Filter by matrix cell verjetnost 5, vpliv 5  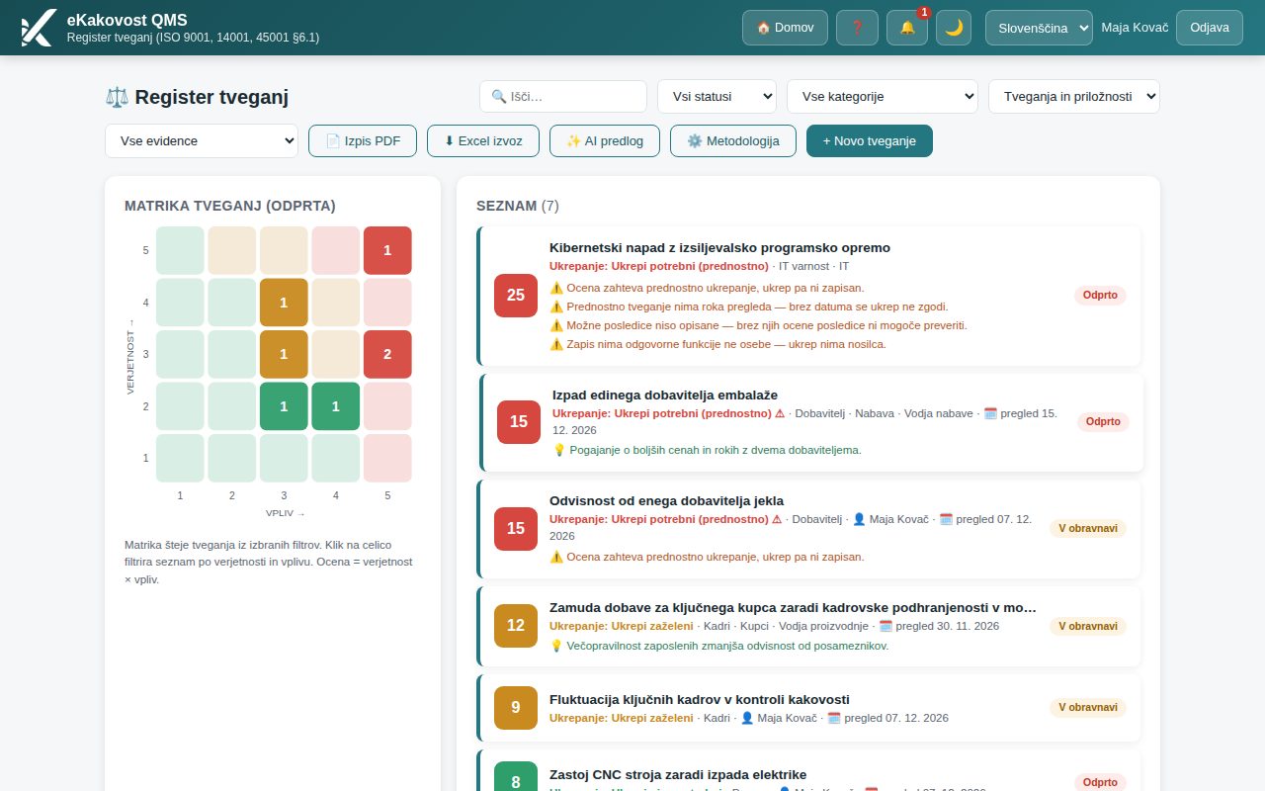tap(387, 250)
